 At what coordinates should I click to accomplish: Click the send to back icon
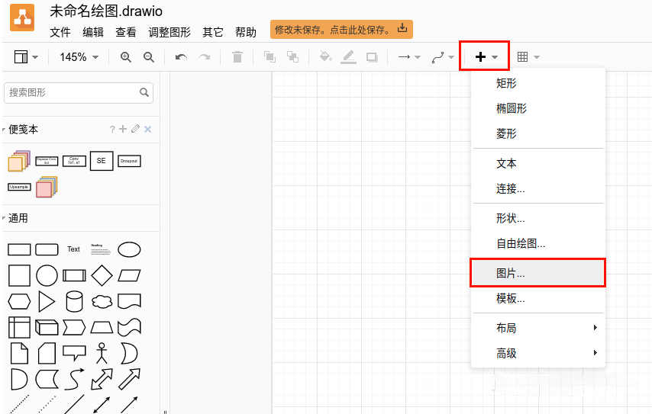[x=292, y=57]
